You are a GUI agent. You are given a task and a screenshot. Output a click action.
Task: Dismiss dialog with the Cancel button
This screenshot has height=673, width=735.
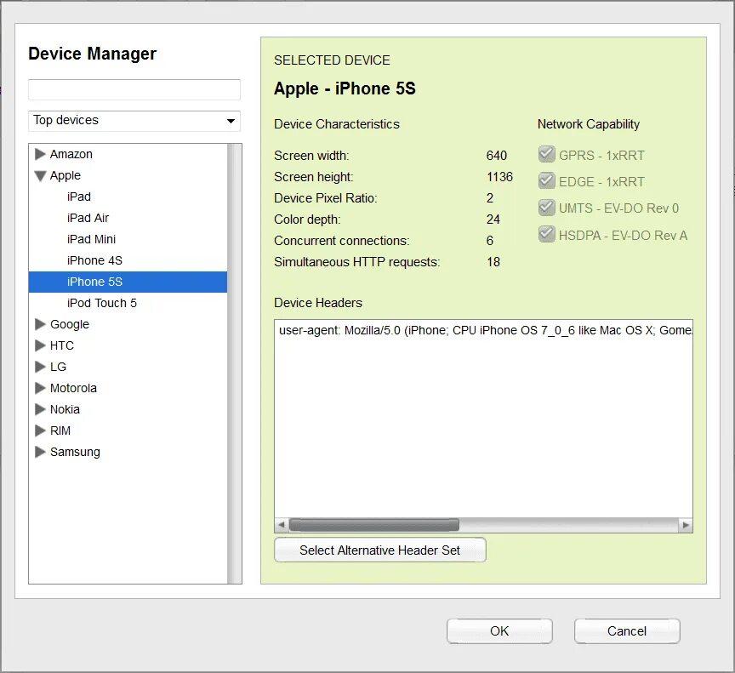point(627,631)
